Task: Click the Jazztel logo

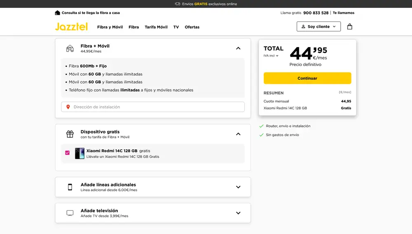Action: point(71,27)
